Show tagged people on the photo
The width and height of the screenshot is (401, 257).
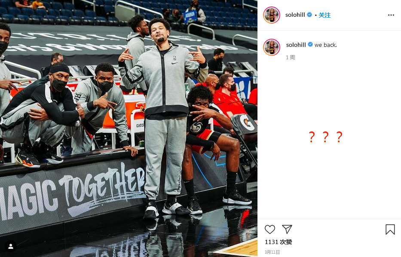(11, 247)
